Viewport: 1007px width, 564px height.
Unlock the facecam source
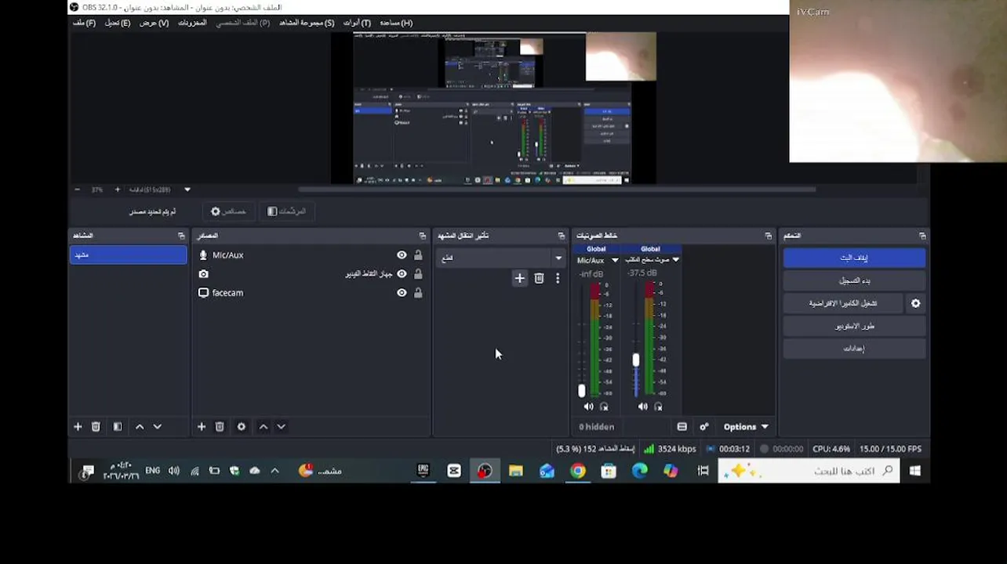[x=418, y=293]
